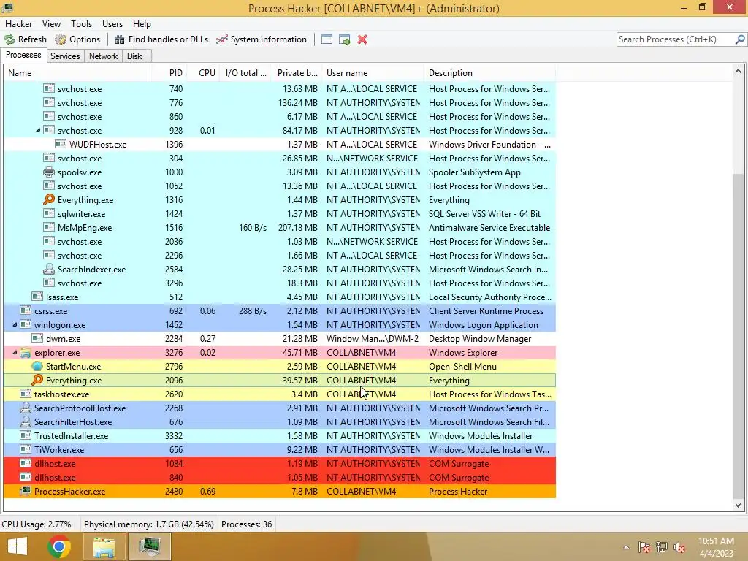This screenshot has width=748, height=561.
Task: Click the SearchProtocolHost.exe icon
Action: click(26, 408)
